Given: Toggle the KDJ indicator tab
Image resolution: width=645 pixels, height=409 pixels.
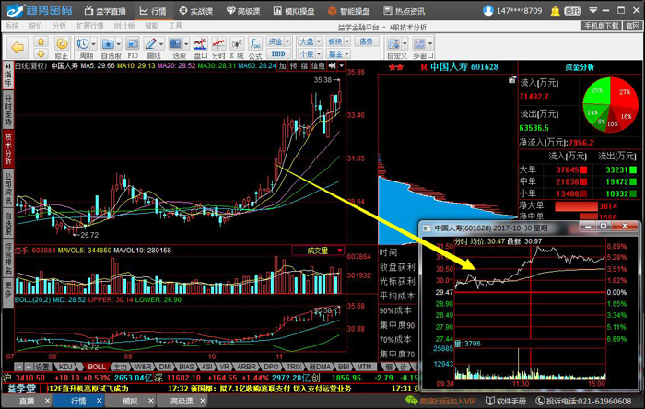Looking at the screenshot, I should (x=65, y=366).
